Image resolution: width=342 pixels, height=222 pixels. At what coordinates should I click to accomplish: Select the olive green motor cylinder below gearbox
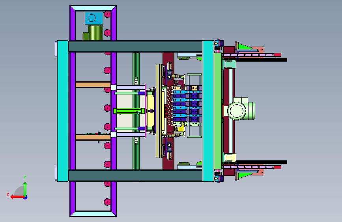[x=95, y=33]
